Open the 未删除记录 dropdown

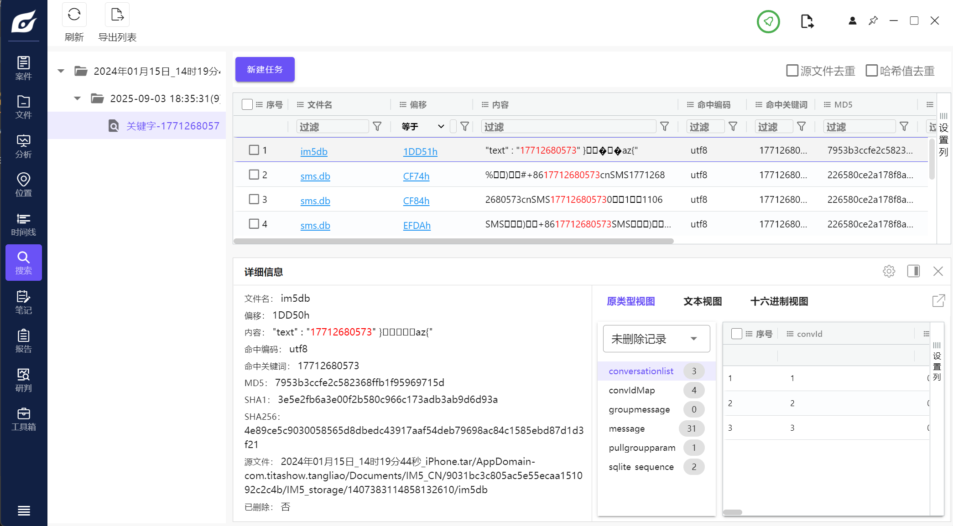(x=656, y=339)
